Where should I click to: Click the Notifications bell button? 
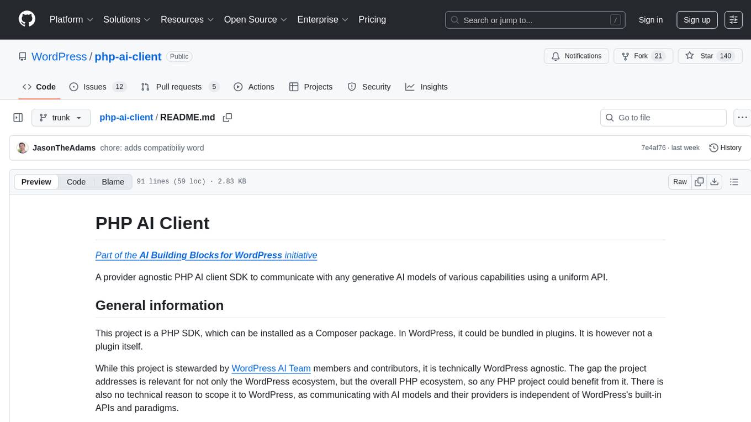[x=577, y=56]
